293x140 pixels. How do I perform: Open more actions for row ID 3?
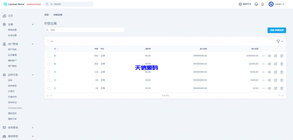coord(264,72)
